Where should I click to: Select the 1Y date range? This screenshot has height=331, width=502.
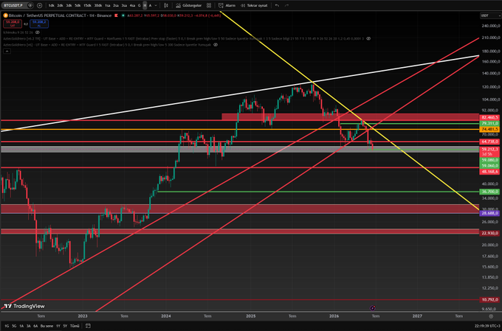tap(58, 326)
